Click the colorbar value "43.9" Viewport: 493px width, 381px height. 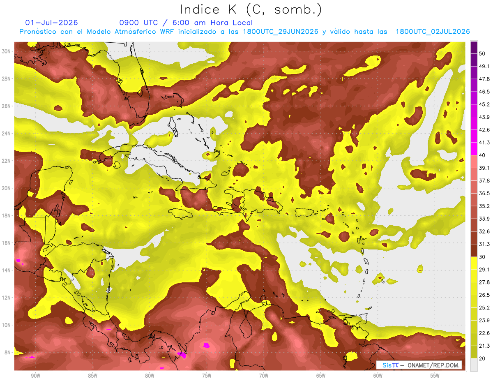484,117
